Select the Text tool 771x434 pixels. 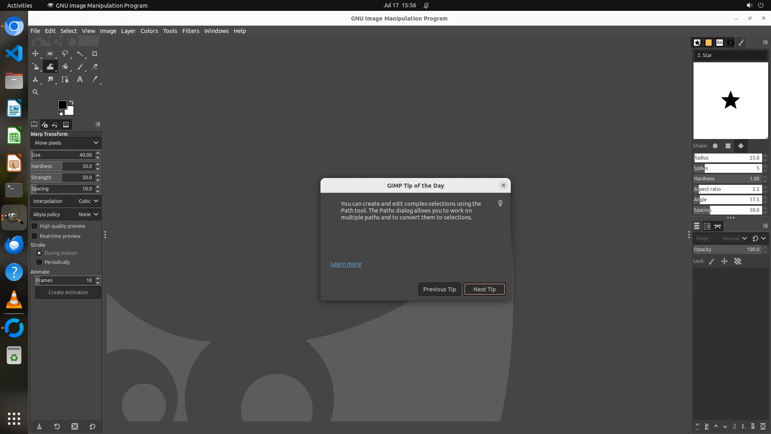(80, 80)
